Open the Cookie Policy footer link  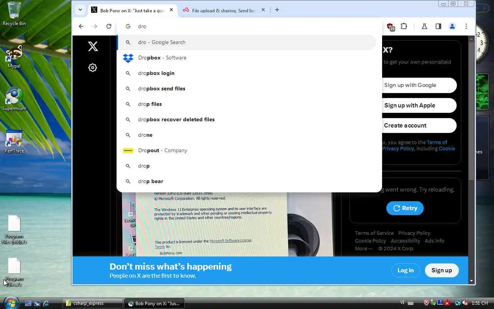coord(370,241)
